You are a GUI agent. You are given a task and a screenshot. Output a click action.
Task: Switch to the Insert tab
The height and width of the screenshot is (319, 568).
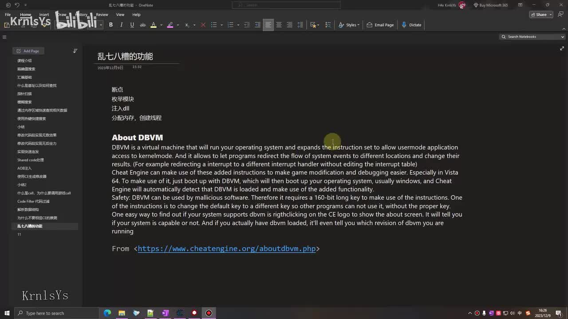[x=44, y=15]
